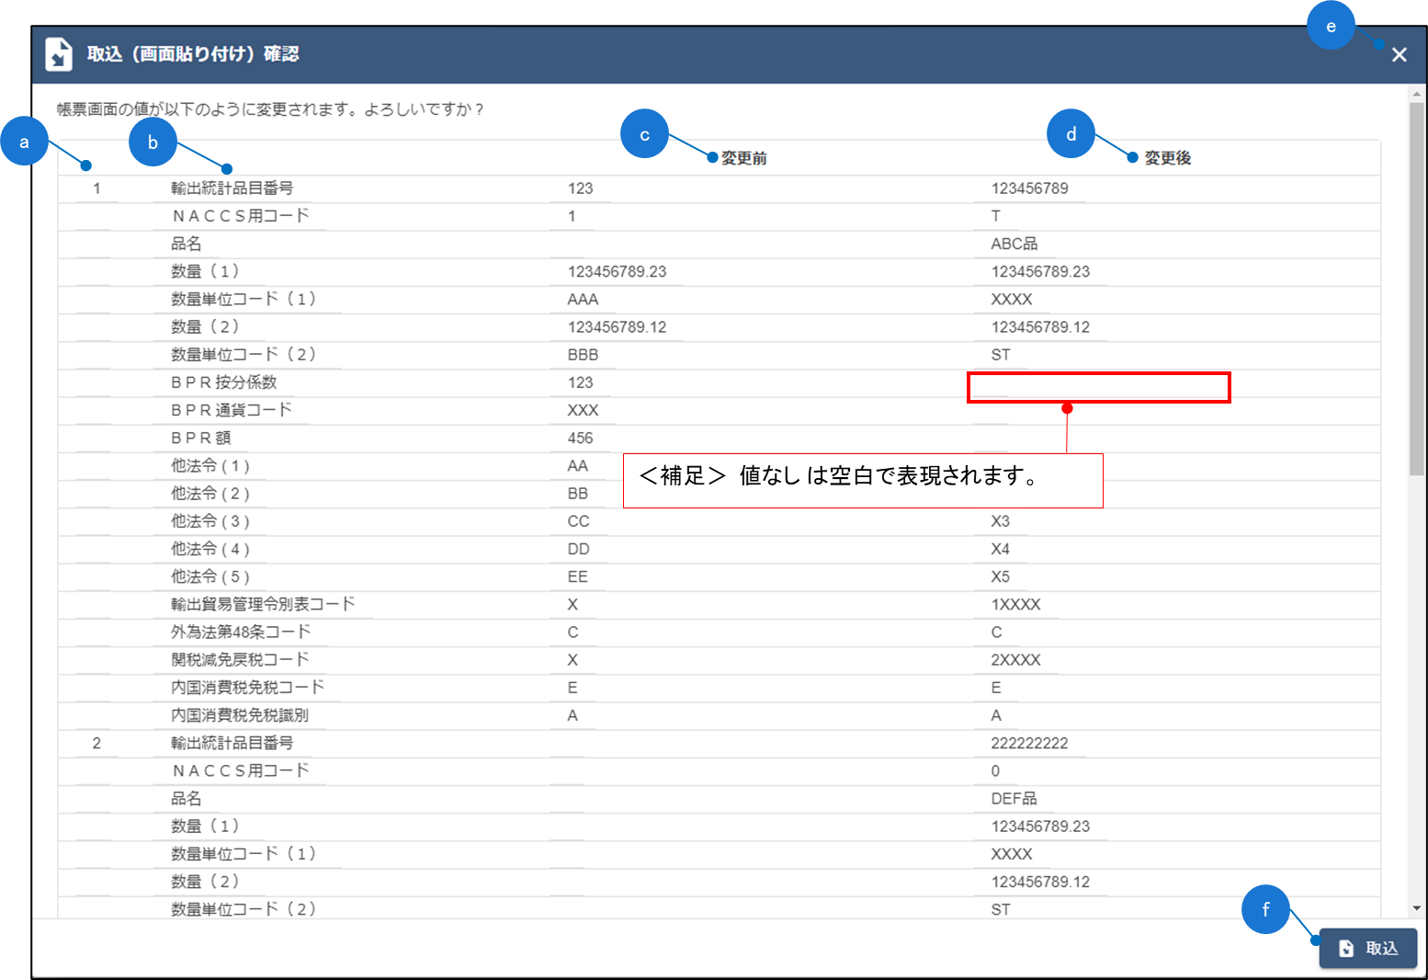This screenshot has width=1428, height=980.
Task: Select row number 1 cell
Action: click(x=96, y=188)
